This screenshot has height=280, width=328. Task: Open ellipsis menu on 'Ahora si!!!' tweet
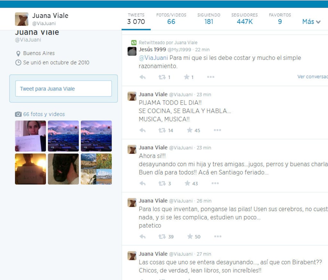(x=215, y=183)
